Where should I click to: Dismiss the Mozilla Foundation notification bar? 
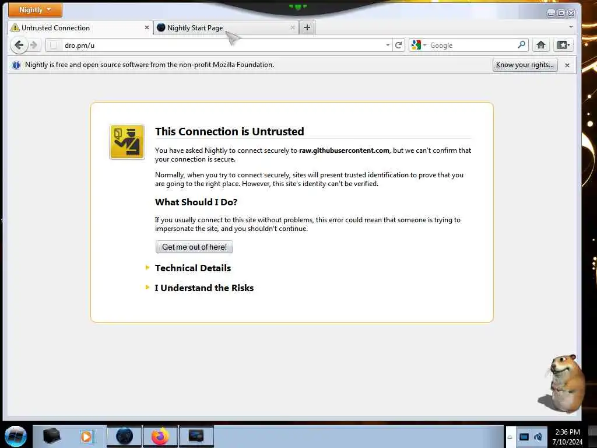click(x=567, y=65)
